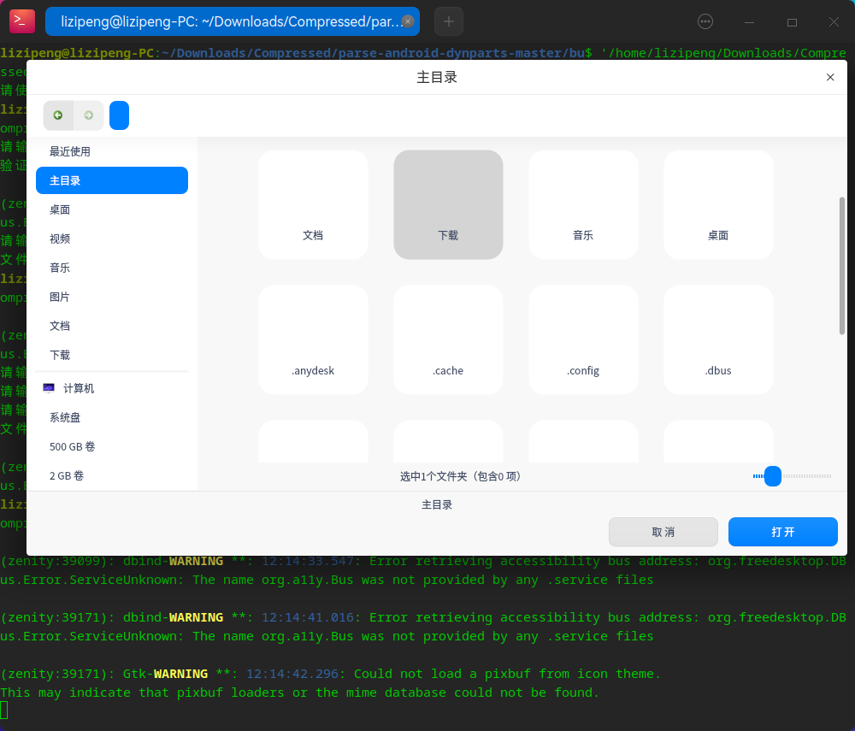Viewport: 855px width, 731px height.
Task: Open the .config folder
Action: pyautogui.click(x=583, y=339)
